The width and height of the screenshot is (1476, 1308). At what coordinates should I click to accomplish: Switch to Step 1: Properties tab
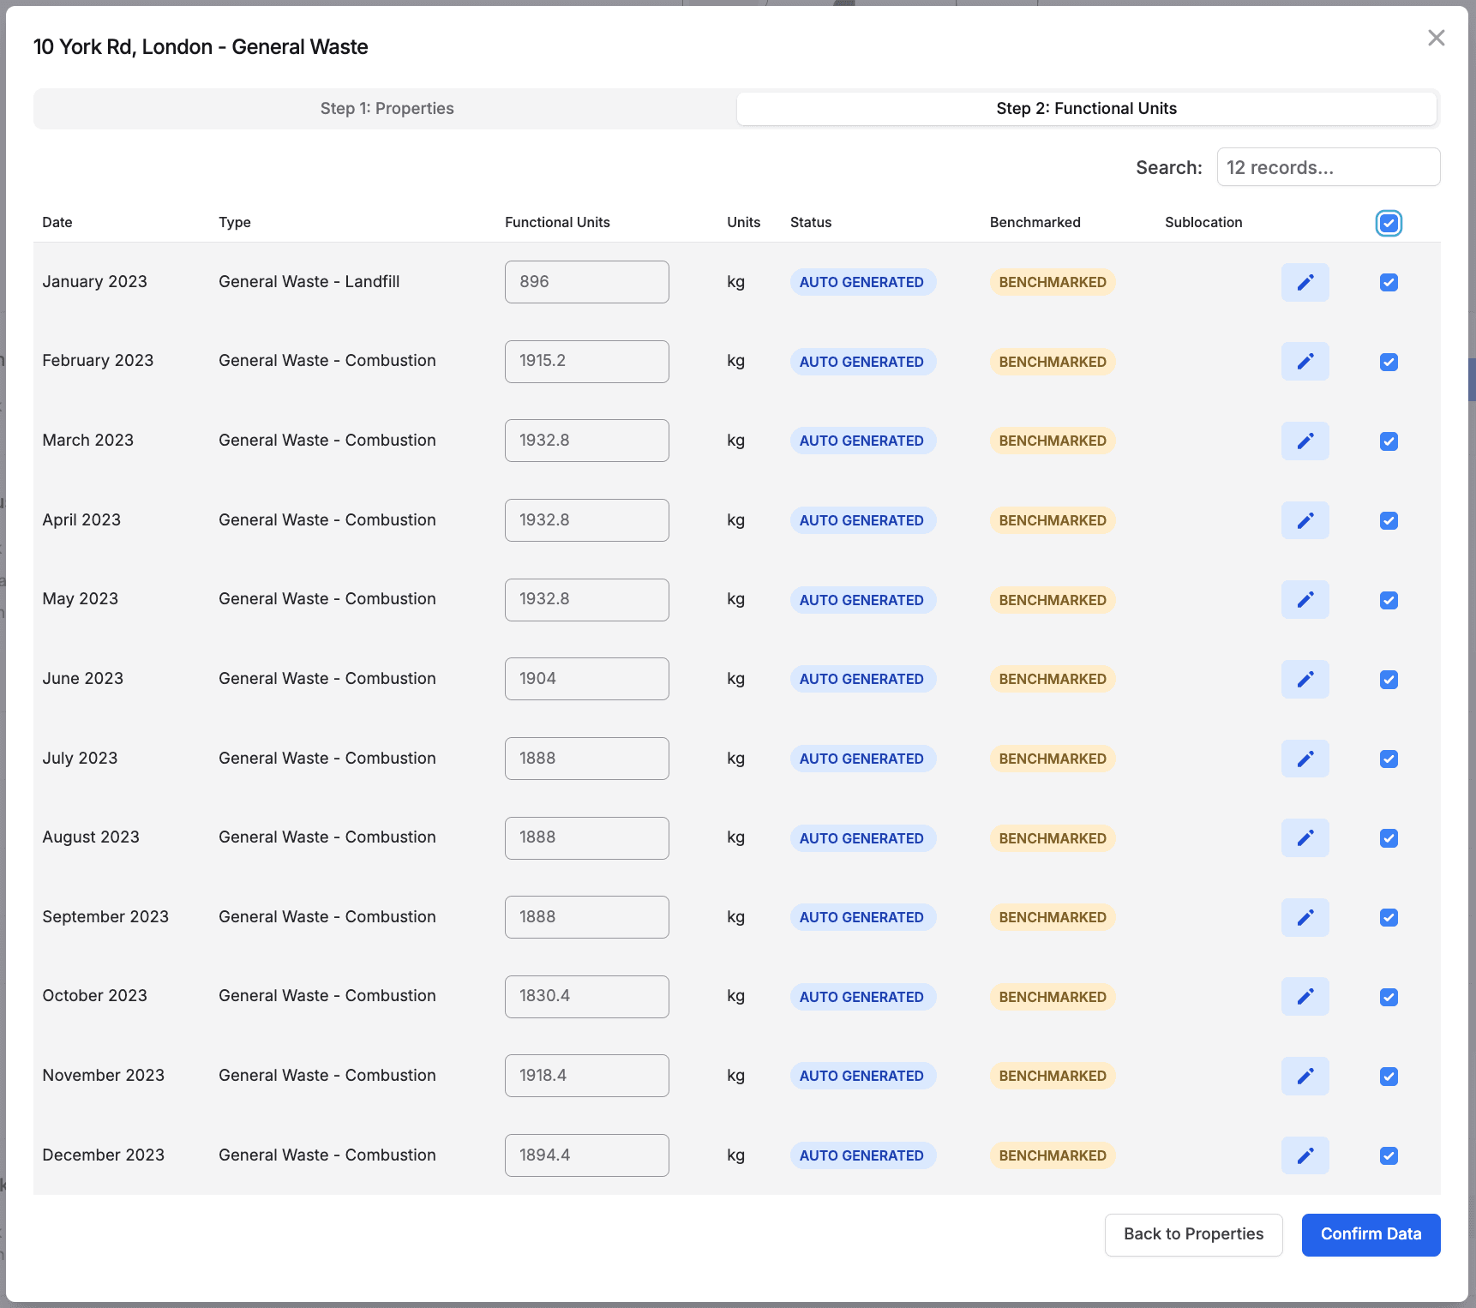tap(387, 109)
